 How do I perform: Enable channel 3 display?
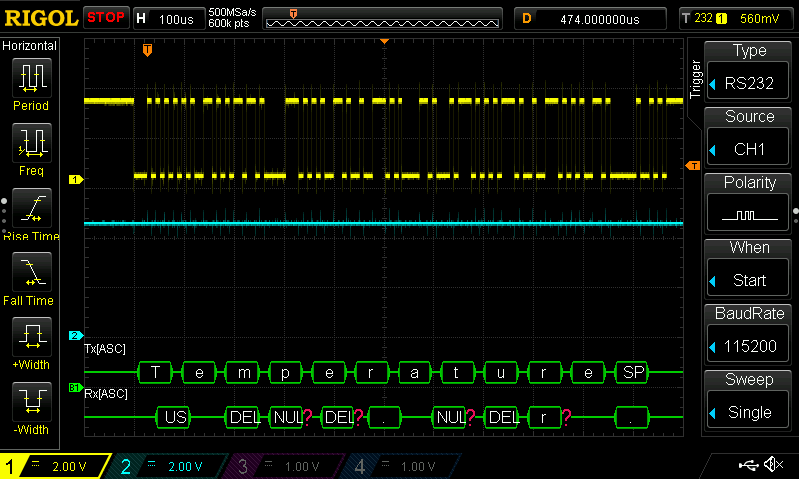pos(283,466)
